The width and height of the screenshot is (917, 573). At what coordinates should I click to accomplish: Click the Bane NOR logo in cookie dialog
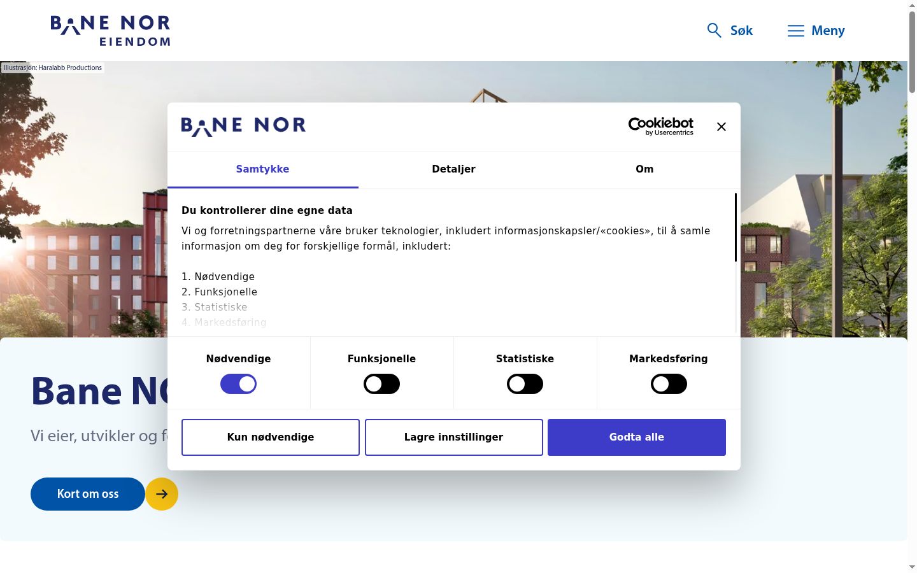243,127
